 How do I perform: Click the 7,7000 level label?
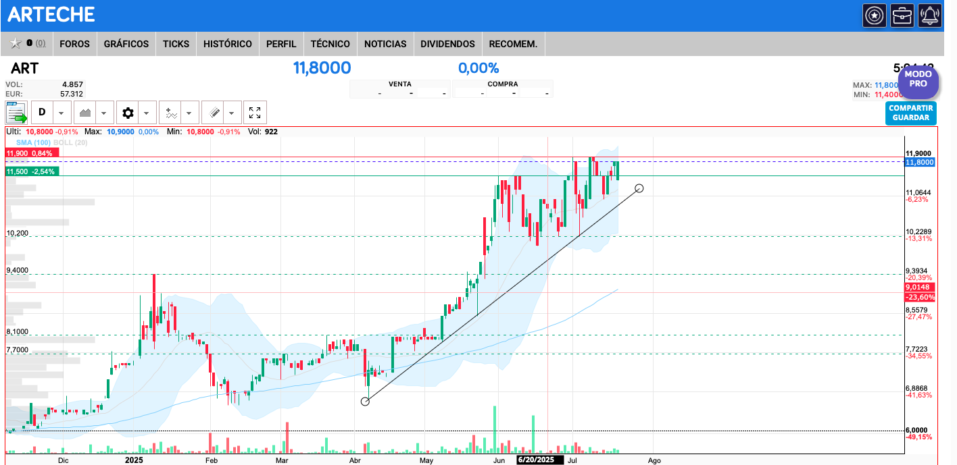pyautogui.click(x=18, y=350)
